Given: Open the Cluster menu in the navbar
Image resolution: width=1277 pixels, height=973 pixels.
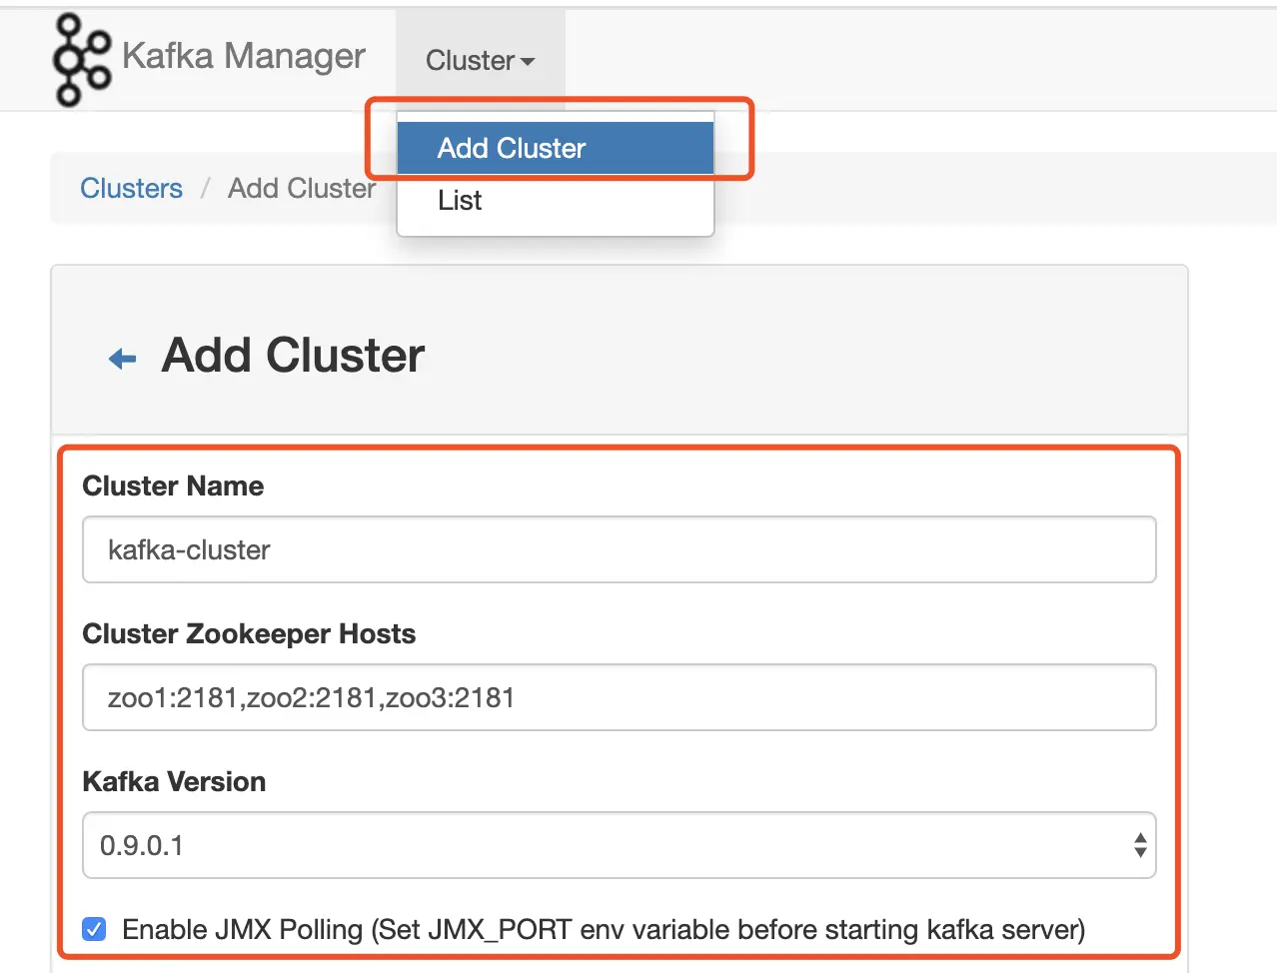Looking at the screenshot, I should [x=481, y=60].
